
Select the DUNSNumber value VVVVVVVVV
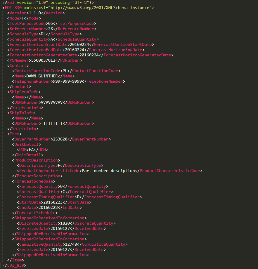[51, 102]
